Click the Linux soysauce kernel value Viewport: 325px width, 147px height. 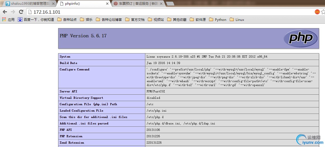(x=207, y=57)
